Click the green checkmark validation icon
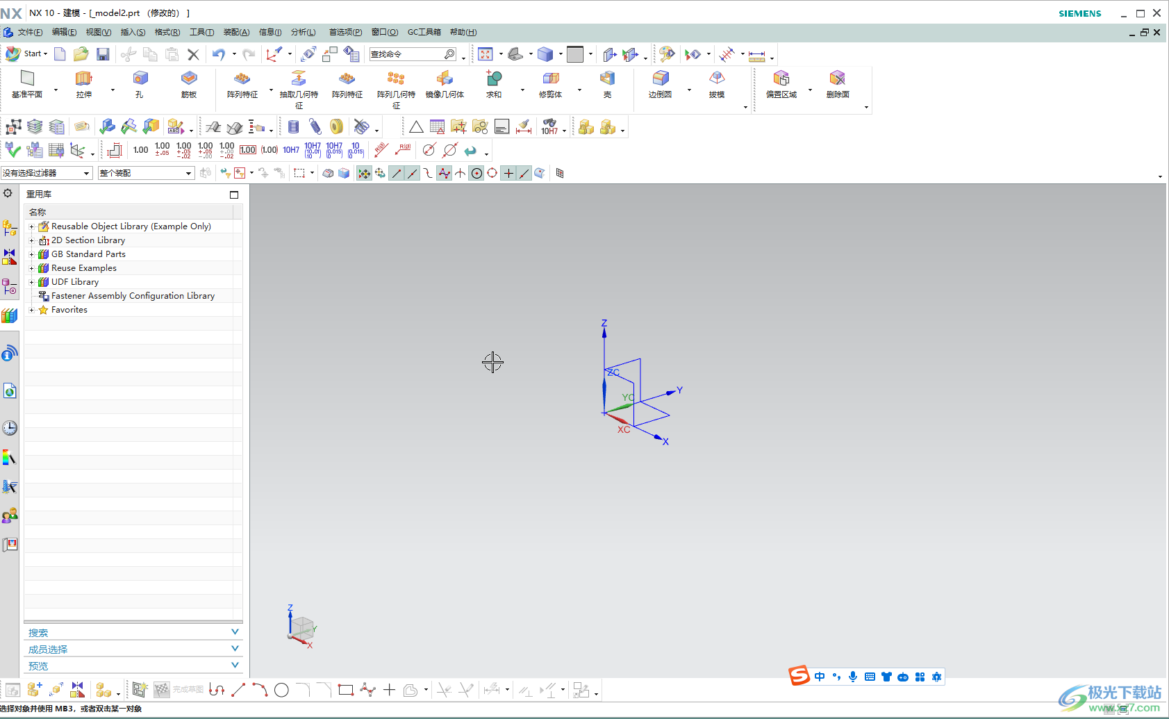The height and width of the screenshot is (719, 1169). click(x=13, y=149)
